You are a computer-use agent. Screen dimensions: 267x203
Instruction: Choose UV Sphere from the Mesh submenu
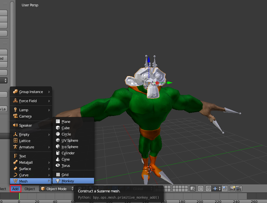tap(73, 140)
